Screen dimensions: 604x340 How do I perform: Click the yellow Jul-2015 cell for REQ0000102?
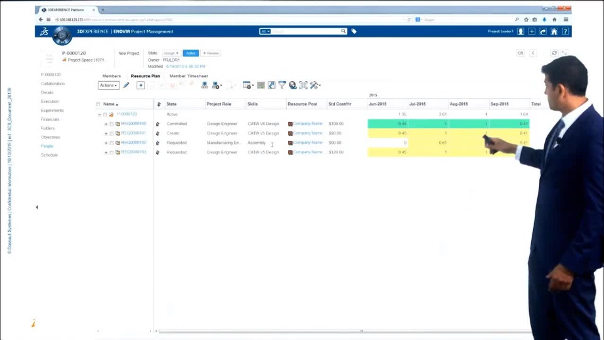click(428, 143)
